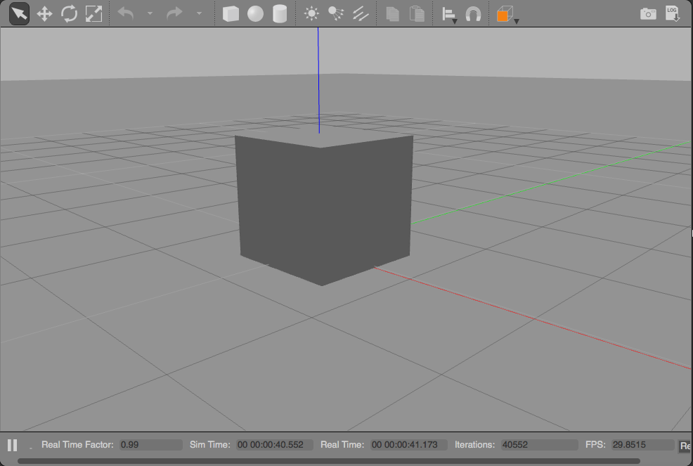Insert a cylinder shape
This screenshot has width=693, height=466.
click(x=280, y=14)
